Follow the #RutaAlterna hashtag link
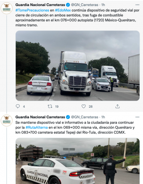 point(37,127)
